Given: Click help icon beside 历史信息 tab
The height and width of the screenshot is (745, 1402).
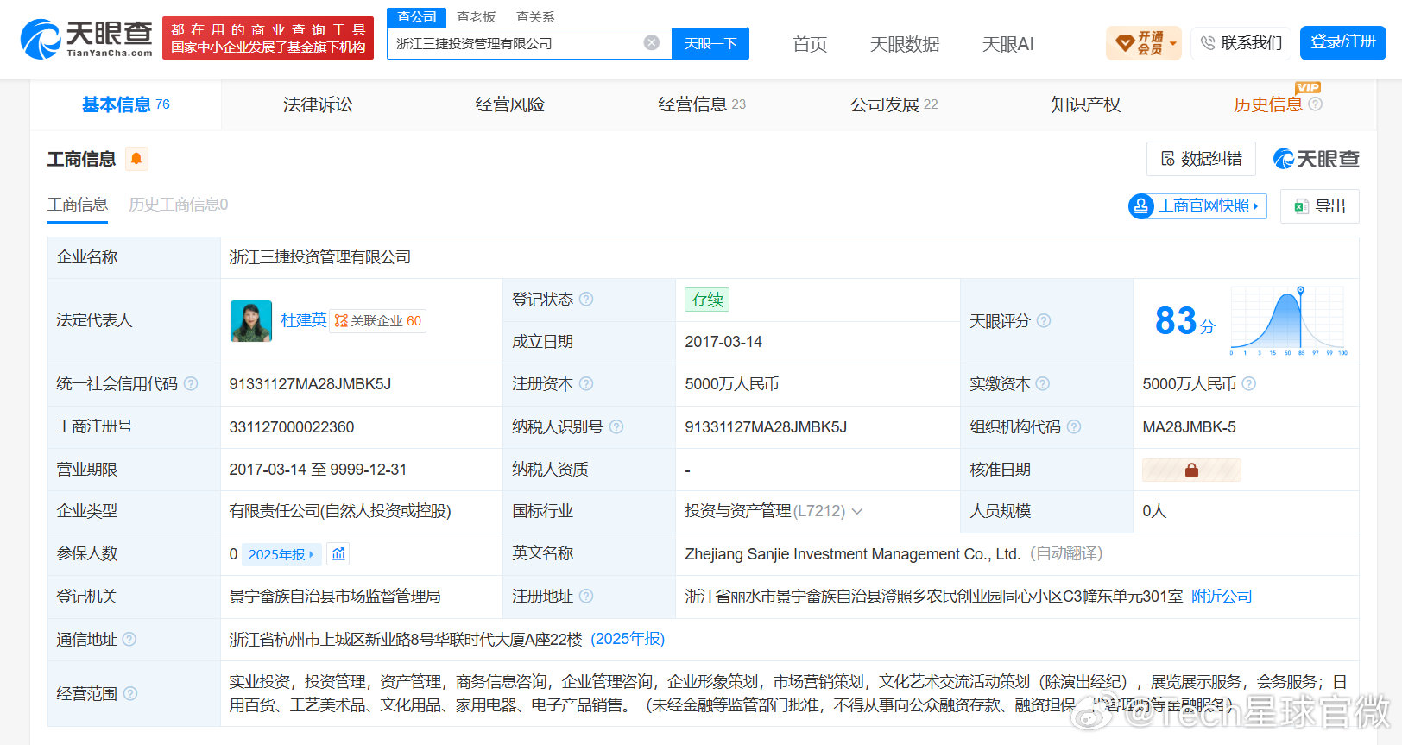Looking at the screenshot, I should pos(1316,104).
